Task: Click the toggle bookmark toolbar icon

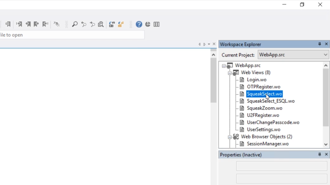Action: [8, 24]
